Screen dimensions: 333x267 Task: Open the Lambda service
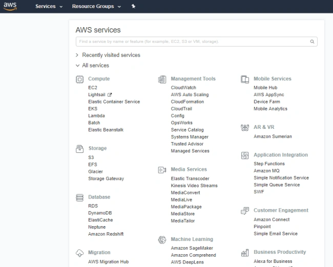[x=97, y=116]
